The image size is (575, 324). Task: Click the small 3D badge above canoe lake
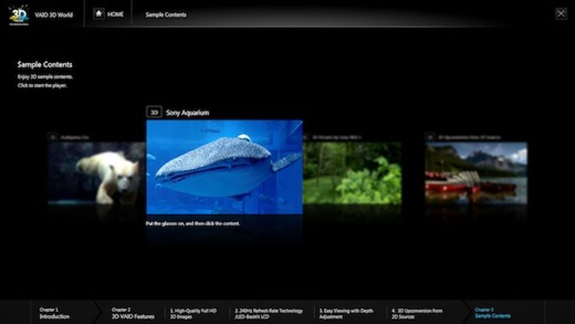pos(430,137)
